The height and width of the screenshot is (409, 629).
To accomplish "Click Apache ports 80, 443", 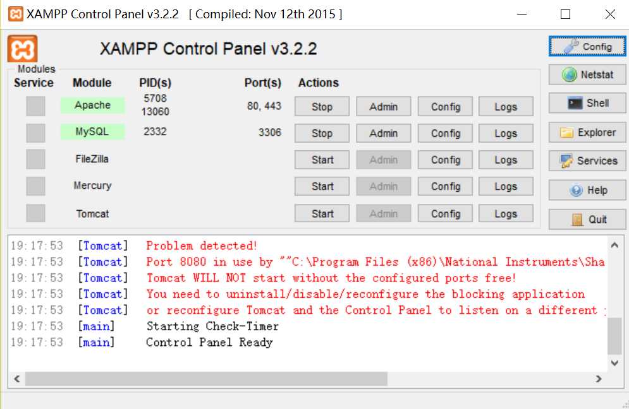I will [x=264, y=106].
